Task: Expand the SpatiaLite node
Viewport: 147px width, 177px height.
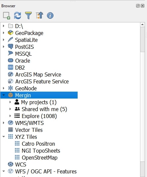Action: coord(4,40)
